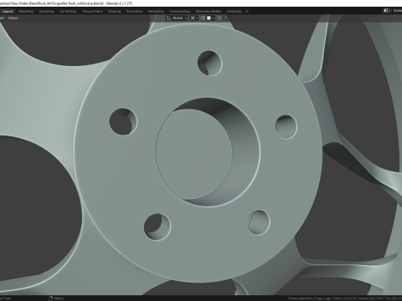Open proportional editing falloff curve icon

(226, 18)
